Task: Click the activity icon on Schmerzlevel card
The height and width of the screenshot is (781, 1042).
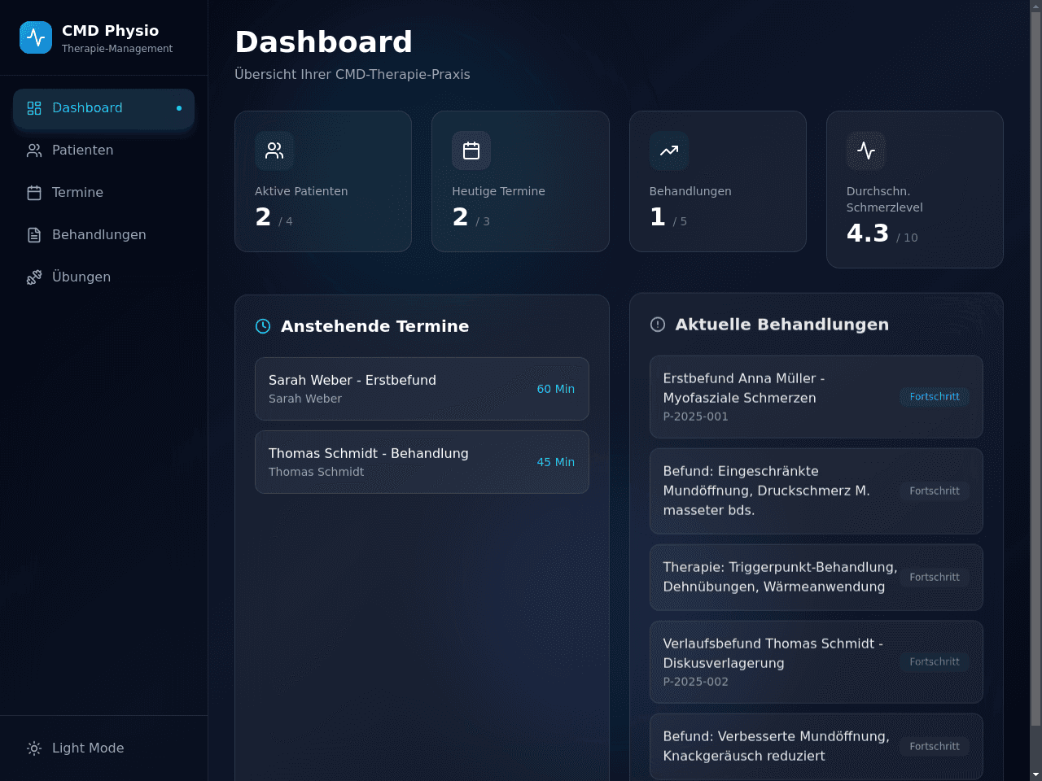Action: click(x=866, y=151)
